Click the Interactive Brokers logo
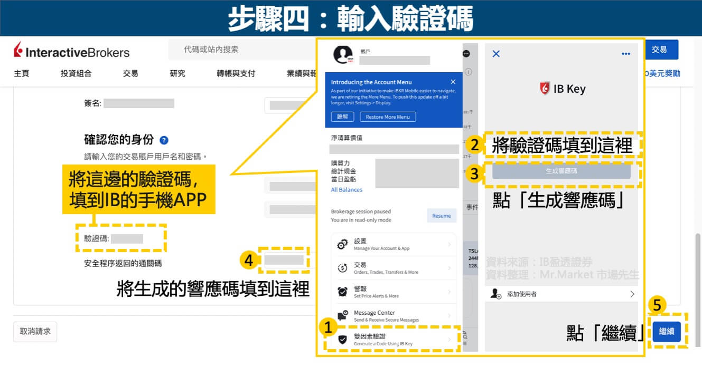 [x=71, y=51]
